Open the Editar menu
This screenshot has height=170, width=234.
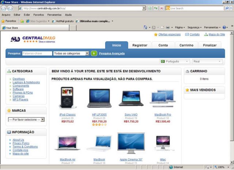tap(17, 15)
